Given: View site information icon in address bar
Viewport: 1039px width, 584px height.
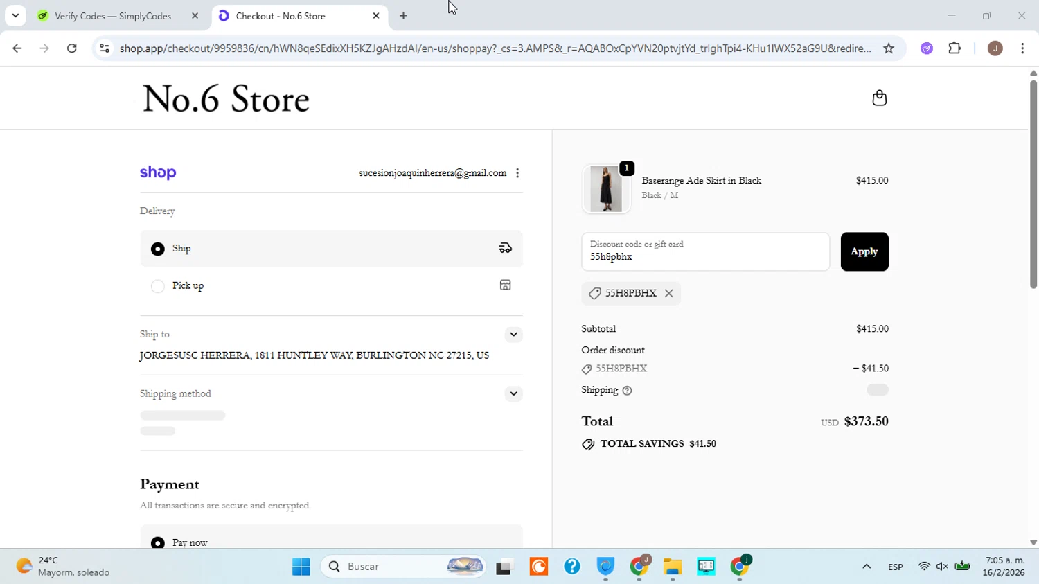Looking at the screenshot, I should point(105,48).
